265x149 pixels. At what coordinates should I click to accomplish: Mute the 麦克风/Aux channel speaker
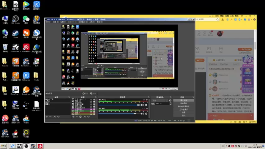pyautogui.click(x=142, y=105)
